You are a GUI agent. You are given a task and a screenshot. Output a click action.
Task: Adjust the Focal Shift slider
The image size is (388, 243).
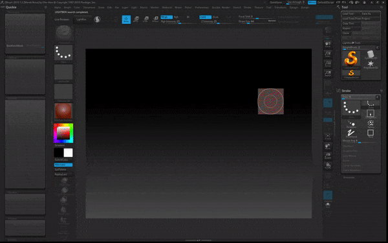click(257, 17)
